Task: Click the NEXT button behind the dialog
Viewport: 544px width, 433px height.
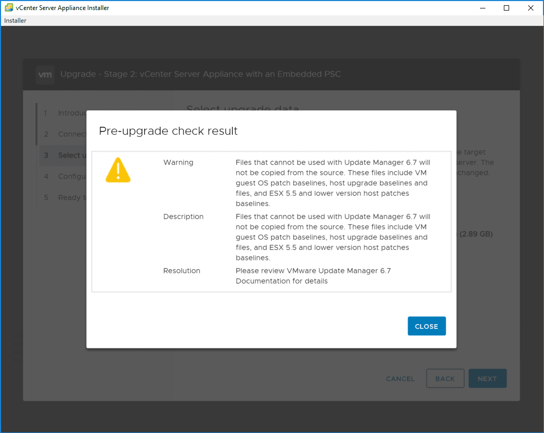Action: coord(487,378)
